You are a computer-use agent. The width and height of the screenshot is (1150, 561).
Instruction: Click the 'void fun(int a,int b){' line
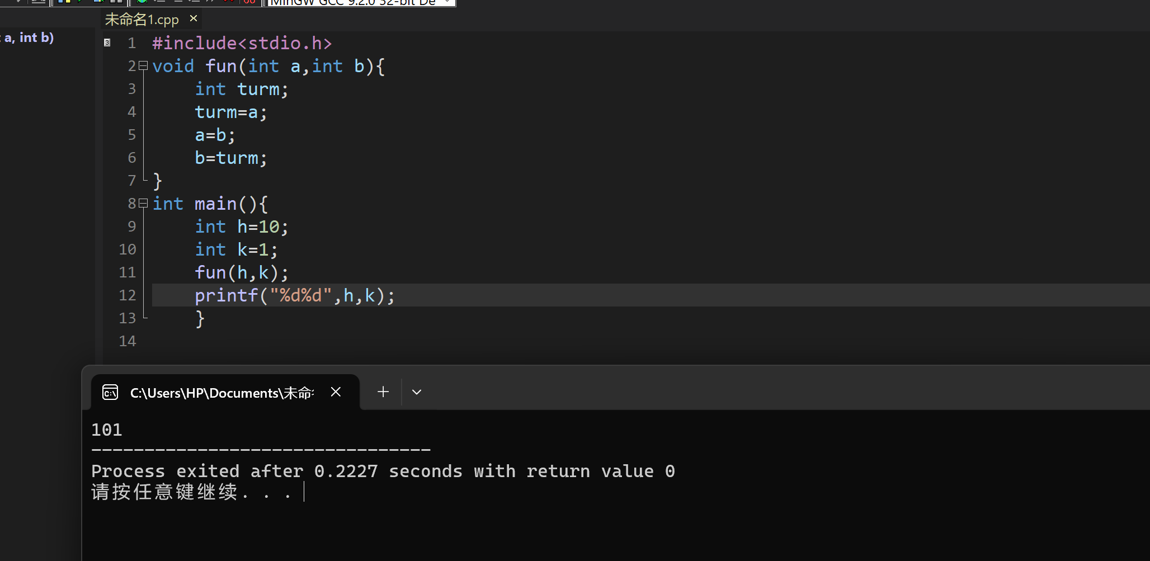268,66
